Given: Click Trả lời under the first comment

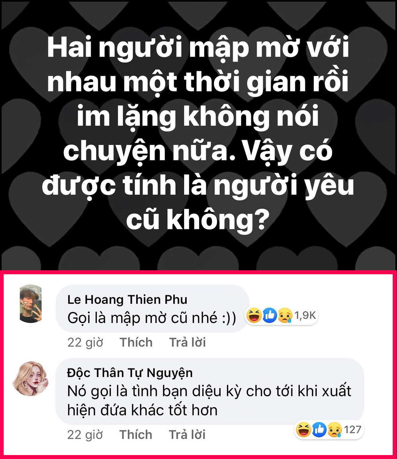Looking at the screenshot, I should [x=188, y=342].
